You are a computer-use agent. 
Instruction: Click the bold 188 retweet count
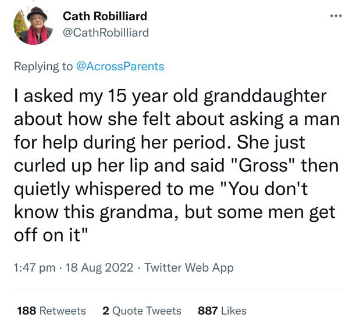(27, 311)
